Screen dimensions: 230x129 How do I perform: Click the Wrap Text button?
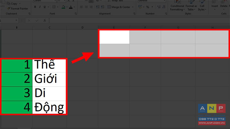[x=116, y=1]
